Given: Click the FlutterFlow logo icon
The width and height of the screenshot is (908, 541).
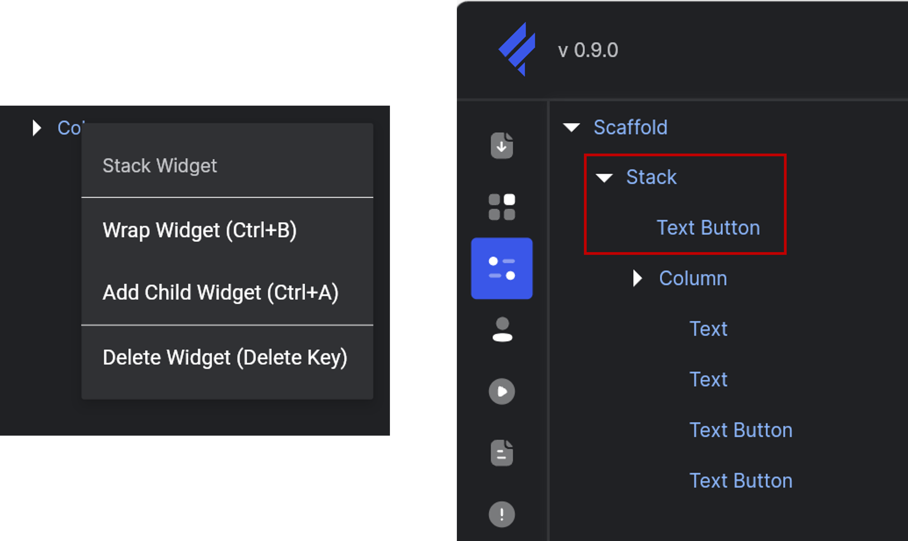Looking at the screenshot, I should pos(517,49).
